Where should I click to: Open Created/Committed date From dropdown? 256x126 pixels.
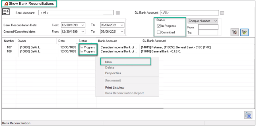pyautogui.click(x=83, y=31)
